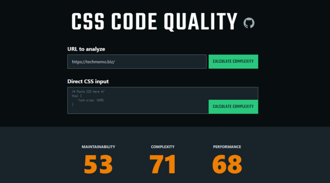The height and width of the screenshot is (183, 330).
Task: Click the URL to analyze input field
Action: point(137,62)
